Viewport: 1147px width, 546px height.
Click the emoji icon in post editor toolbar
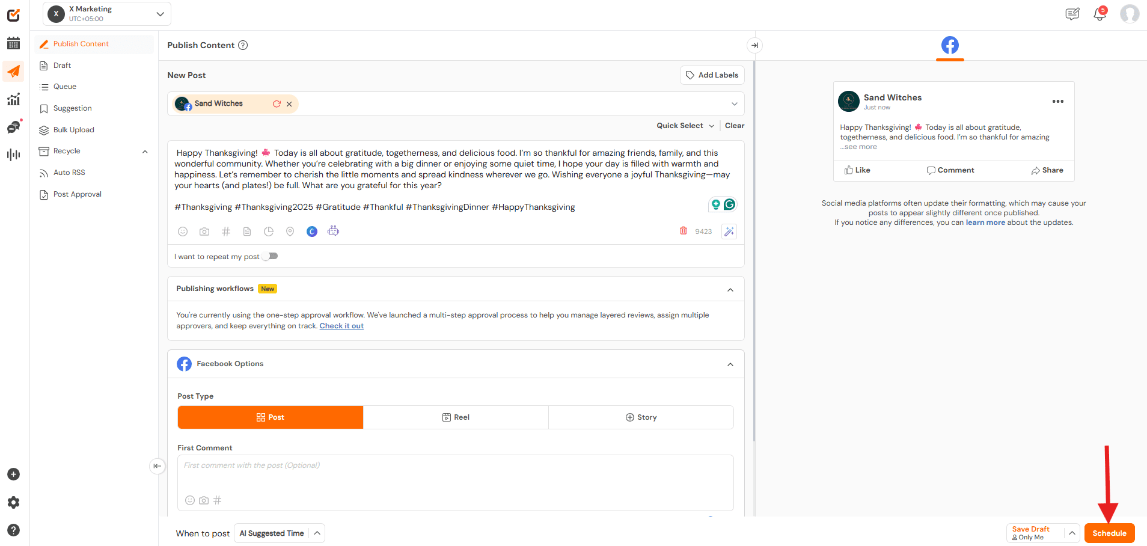click(183, 232)
